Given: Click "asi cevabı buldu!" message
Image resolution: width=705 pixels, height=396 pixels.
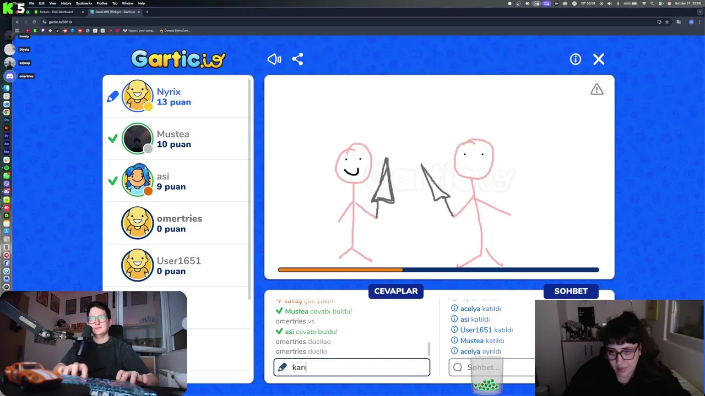Looking at the screenshot, I should [x=311, y=332].
